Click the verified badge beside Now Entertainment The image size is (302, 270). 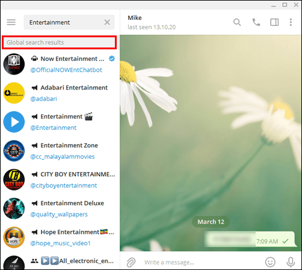point(112,58)
